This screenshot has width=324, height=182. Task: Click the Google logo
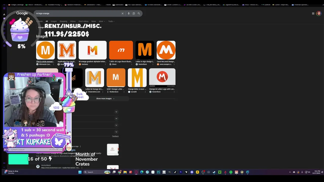pyautogui.click(x=22, y=13)
